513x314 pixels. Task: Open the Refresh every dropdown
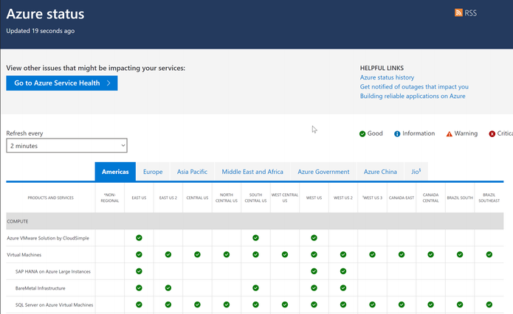(x=66, y=146)
